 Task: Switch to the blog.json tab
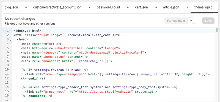pyautogui.click(x=11, y=7)
